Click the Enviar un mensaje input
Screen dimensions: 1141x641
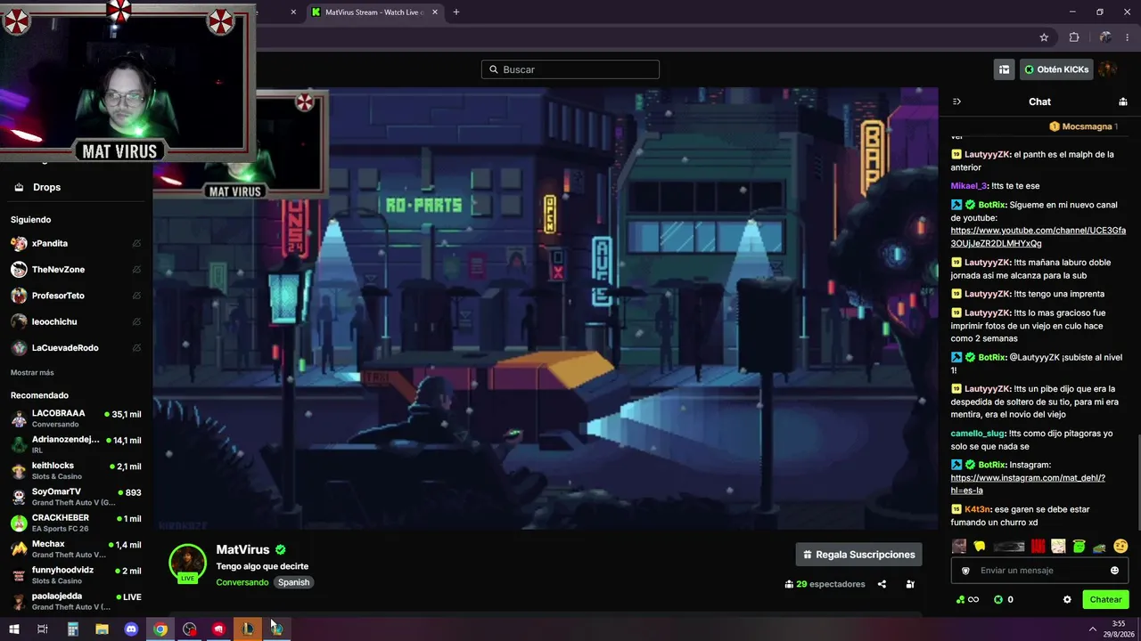click(1040, 571)
